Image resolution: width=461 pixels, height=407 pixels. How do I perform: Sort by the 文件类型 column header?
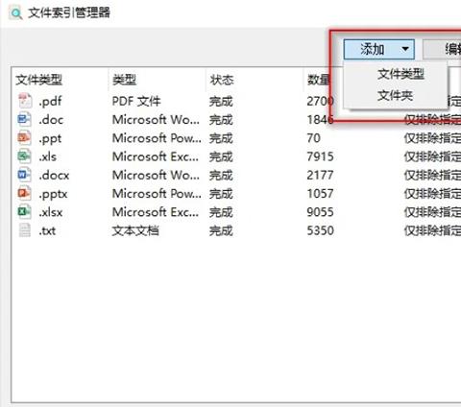38,80
